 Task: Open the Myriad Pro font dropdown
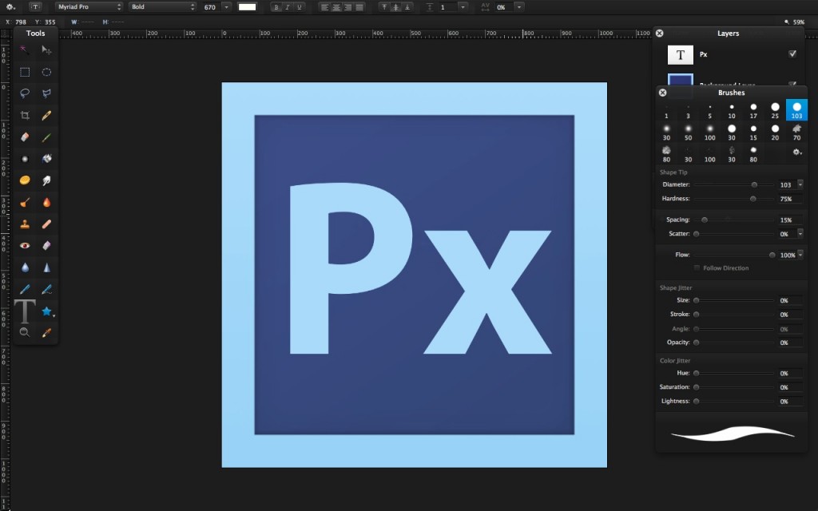tap(89, 6)
